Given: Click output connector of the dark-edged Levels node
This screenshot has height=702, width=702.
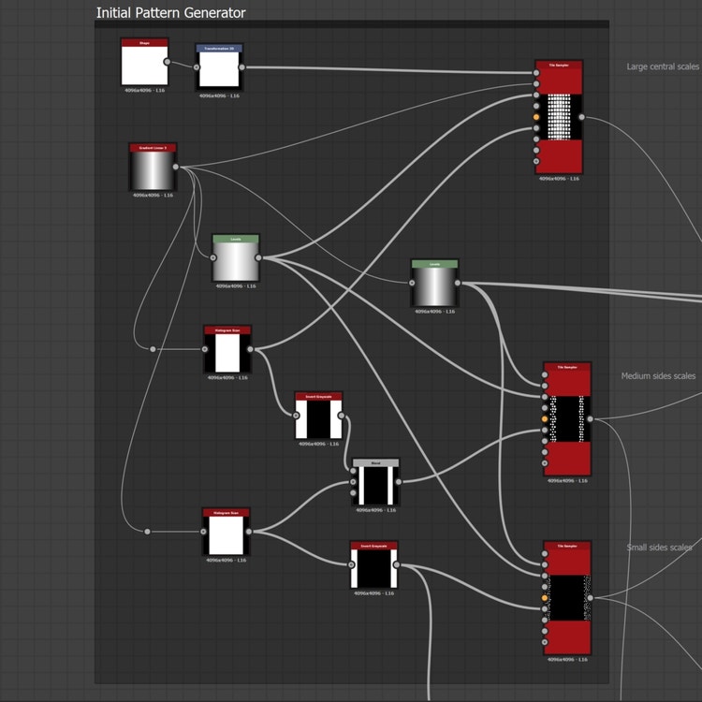Looking at the screenshot, I should click(457, 283).
